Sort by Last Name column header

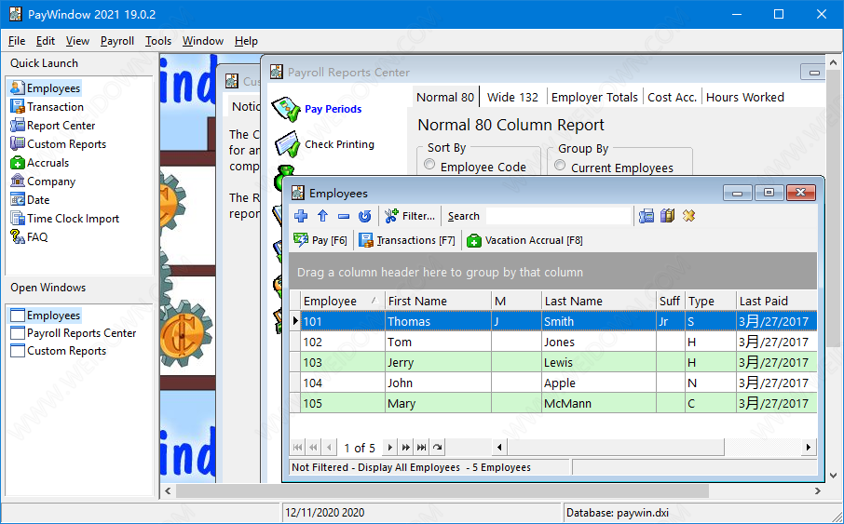coord(599,301)
